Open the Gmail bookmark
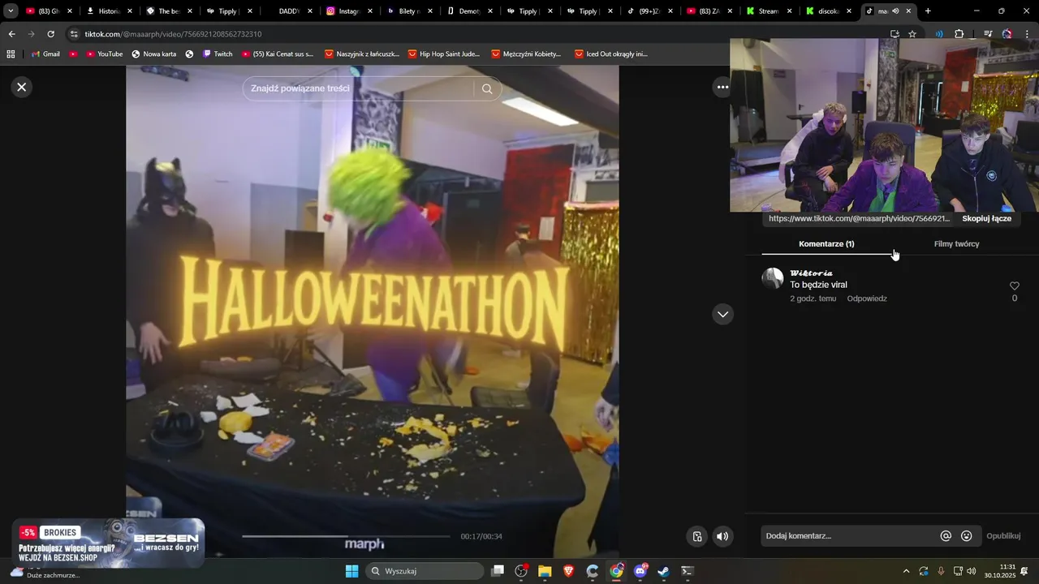Viewport: 1039px width, 584px height. 45,54
